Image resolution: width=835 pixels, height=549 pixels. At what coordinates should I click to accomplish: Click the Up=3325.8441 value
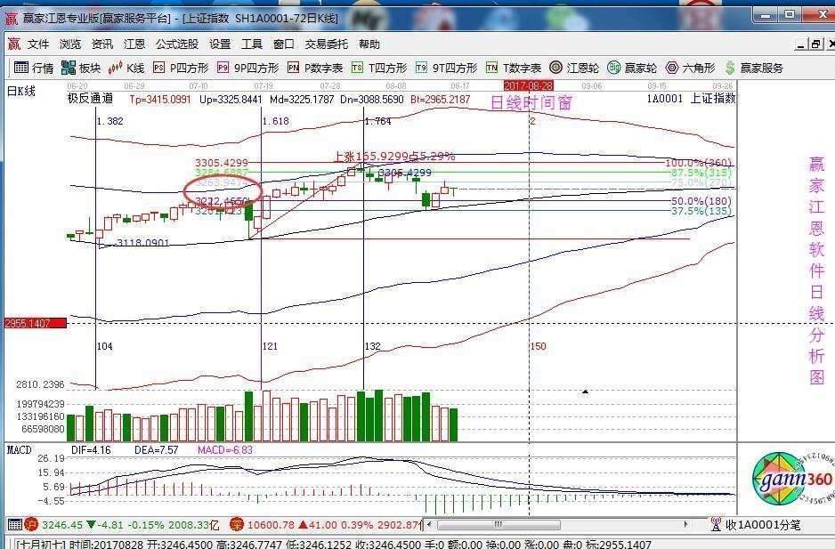(231, 100)
